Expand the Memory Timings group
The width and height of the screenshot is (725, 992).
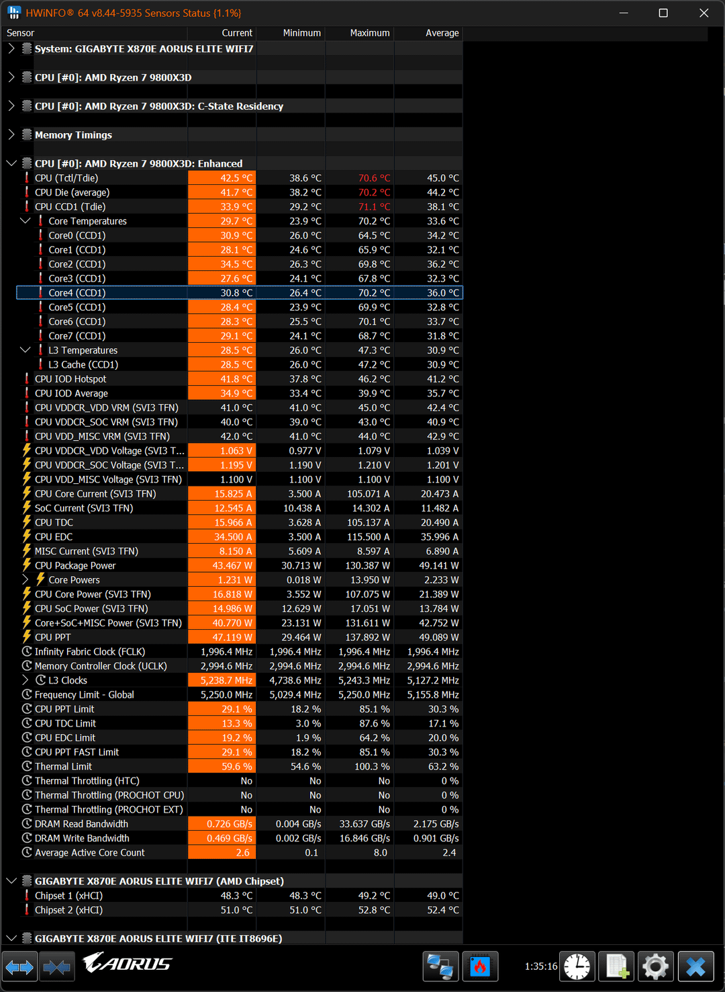point(11,134)
